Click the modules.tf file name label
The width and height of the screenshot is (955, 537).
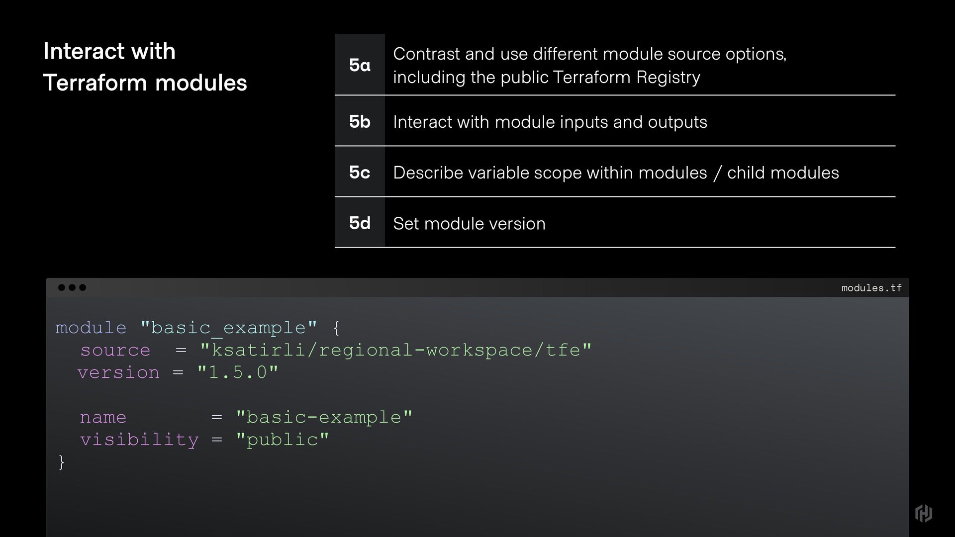(x=871, y=288)
